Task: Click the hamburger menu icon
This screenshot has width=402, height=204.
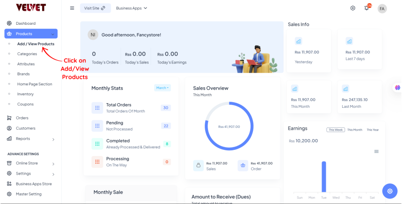Action: 72,8
